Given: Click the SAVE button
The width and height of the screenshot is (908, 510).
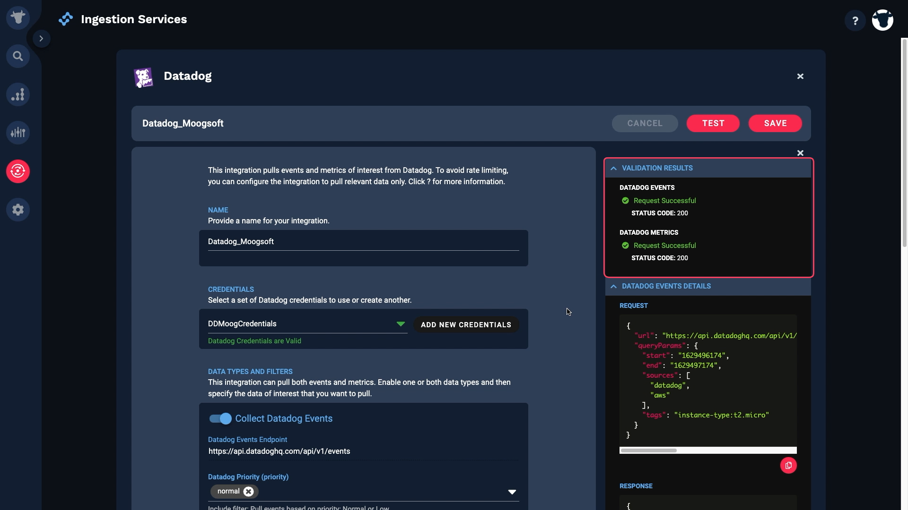Looking at the screenshot, I should pyautogui.click(x=775, y=123).
